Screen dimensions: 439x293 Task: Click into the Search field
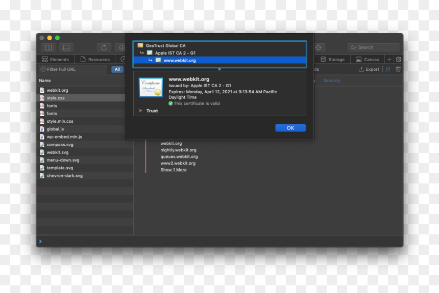pos(374,47)
